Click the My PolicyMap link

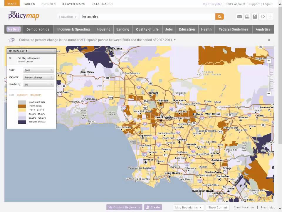coord(212,4)
